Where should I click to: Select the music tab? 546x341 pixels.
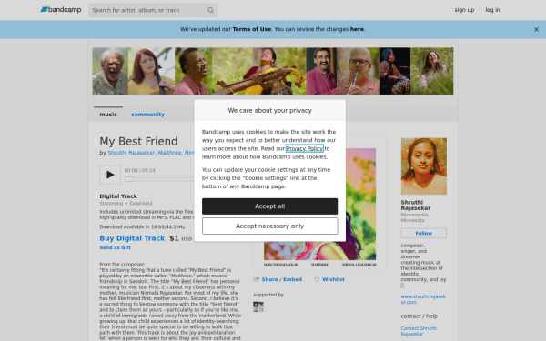pyautogui.click(x=108, y=115)
